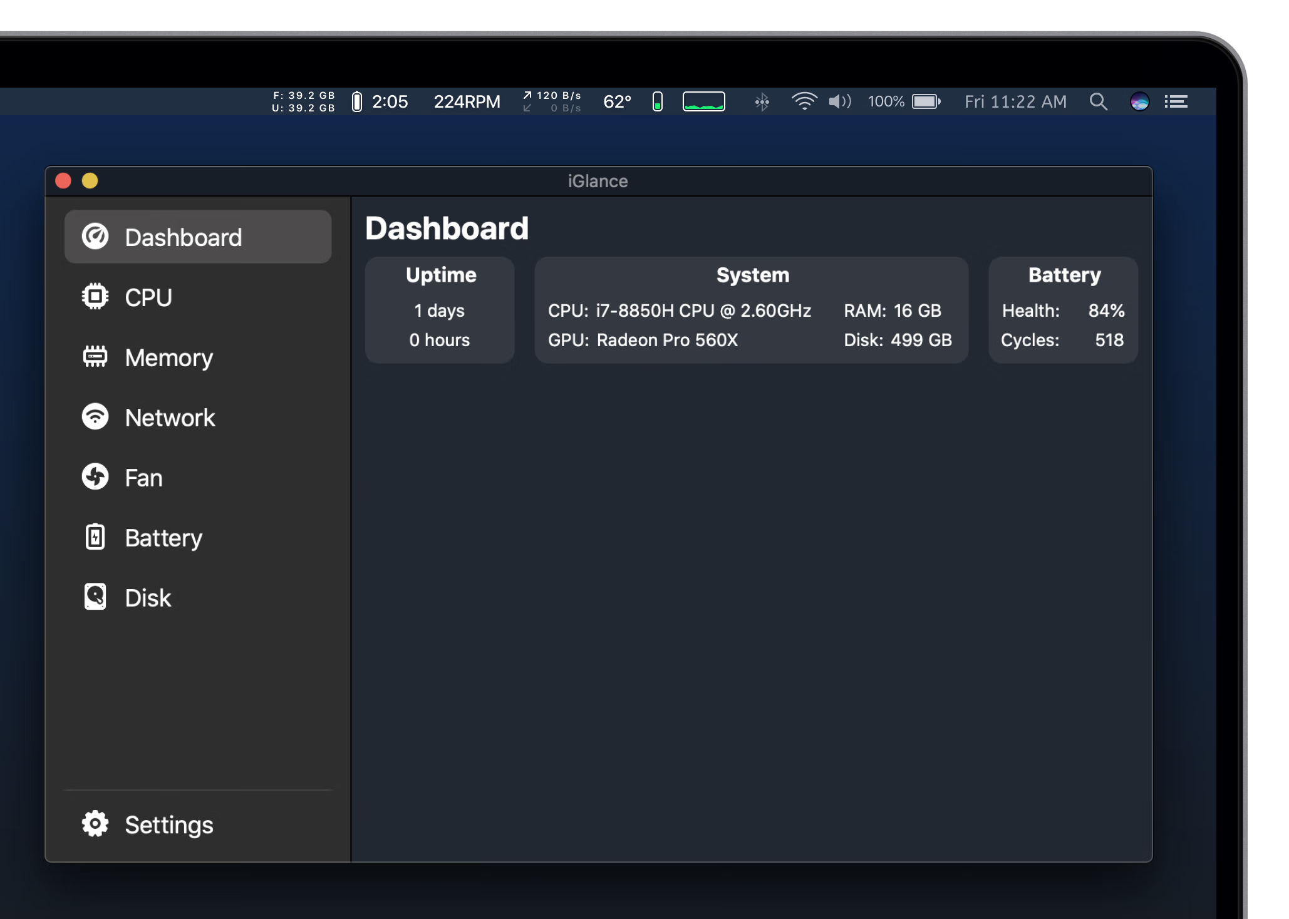Open Settings at the sidebar bottom
Viewport: 1289px width, 919px height.
click(x=198, y=824)
